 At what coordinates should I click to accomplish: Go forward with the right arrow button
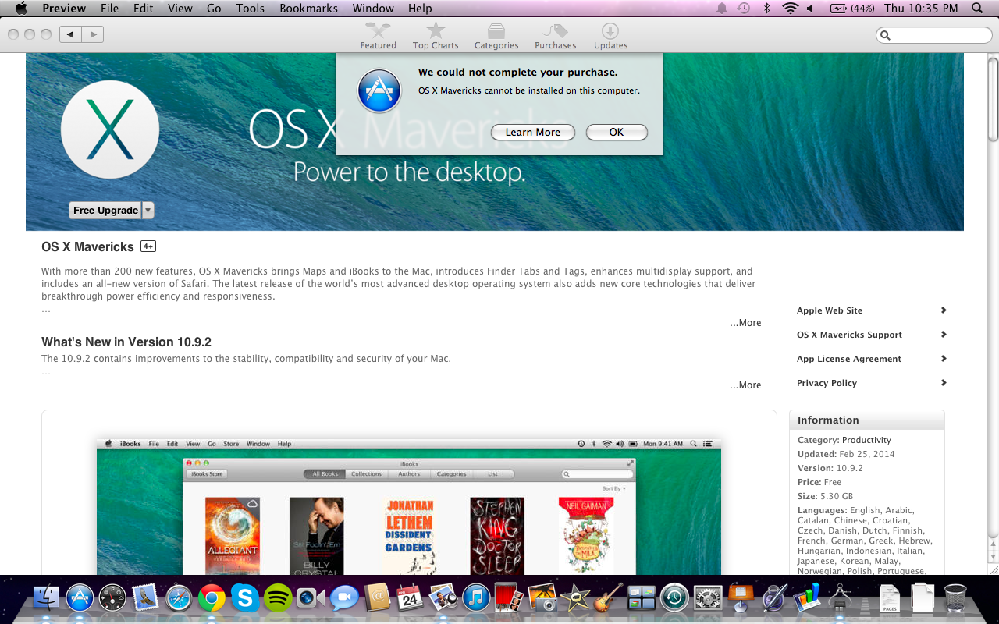[93, 34]
